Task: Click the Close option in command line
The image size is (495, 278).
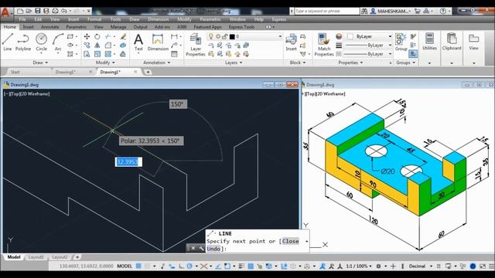Action: point(291,241)
